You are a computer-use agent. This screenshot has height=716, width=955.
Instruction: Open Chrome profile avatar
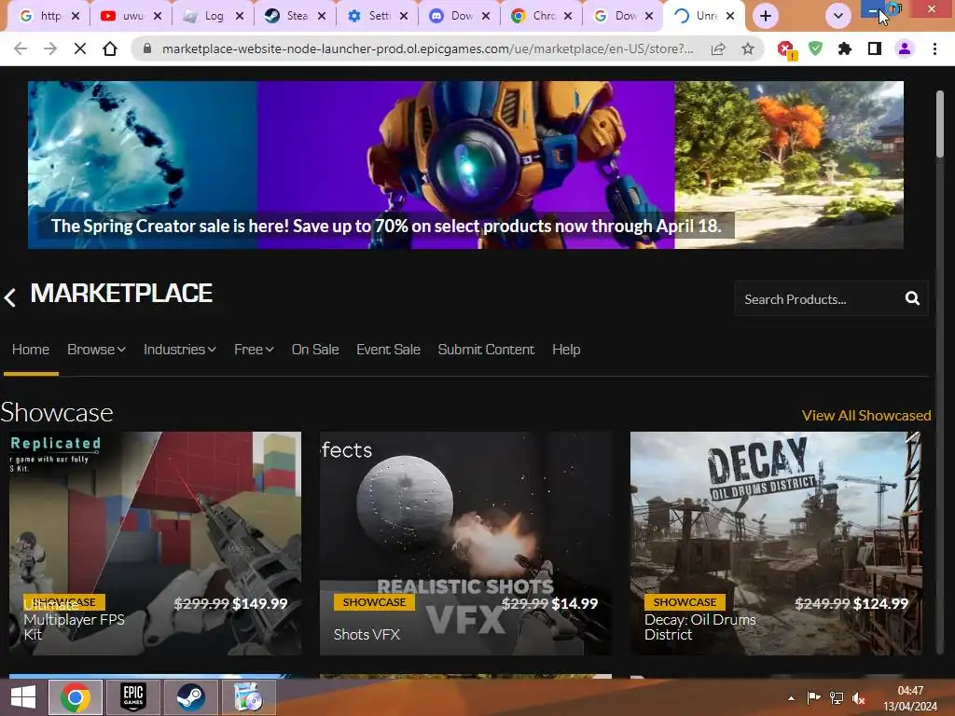click(x=905, y=48)
